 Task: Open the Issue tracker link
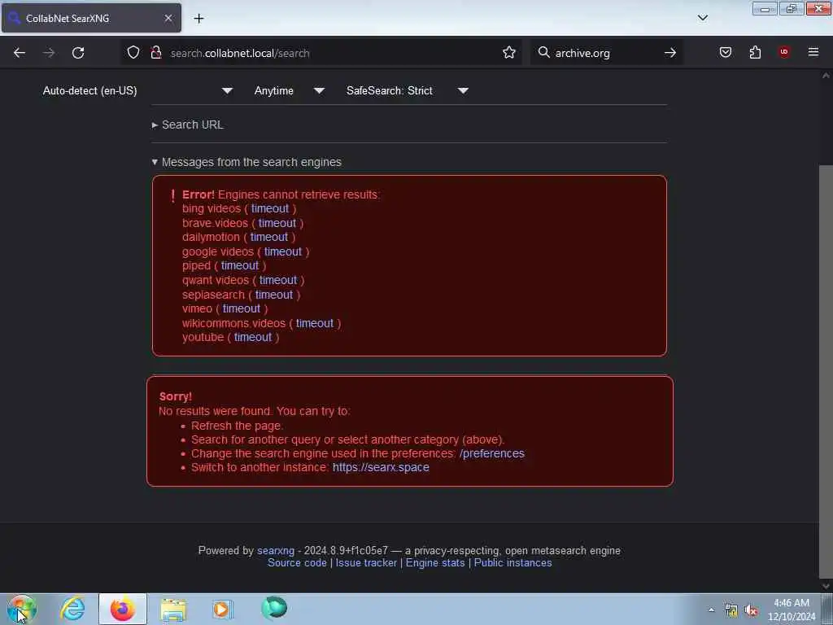click(366, 563)
